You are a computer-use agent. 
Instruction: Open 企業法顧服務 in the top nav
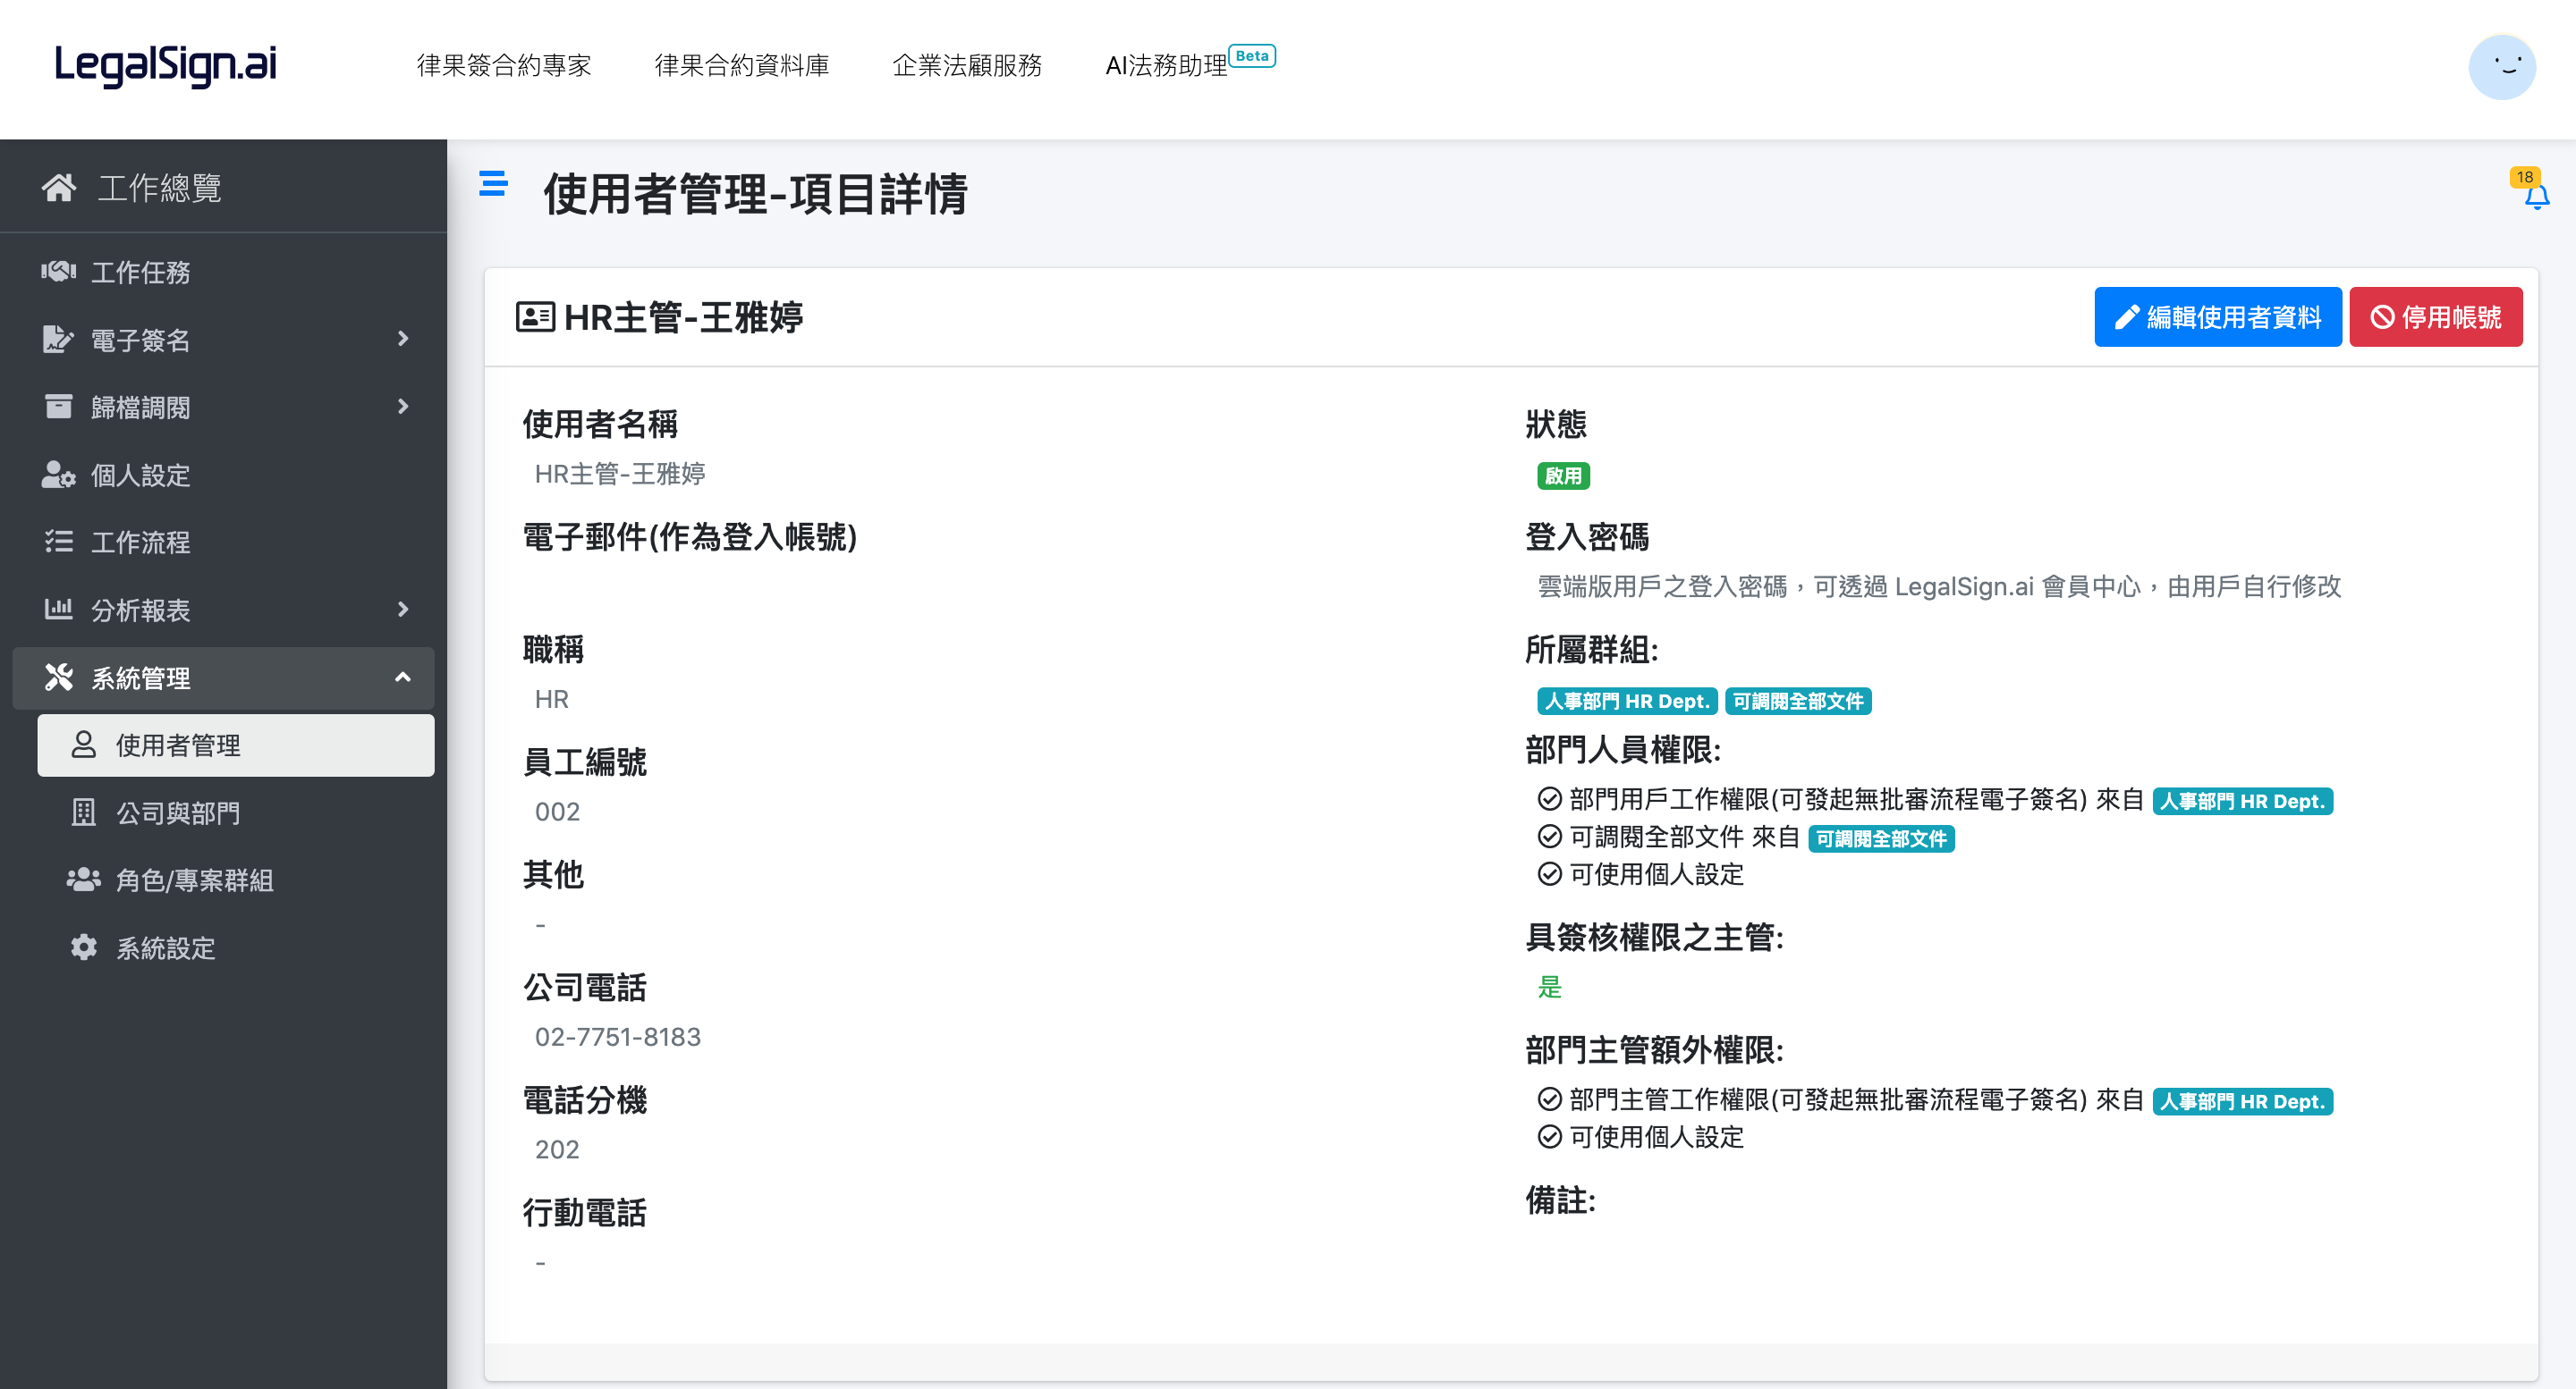coord(967,66)
